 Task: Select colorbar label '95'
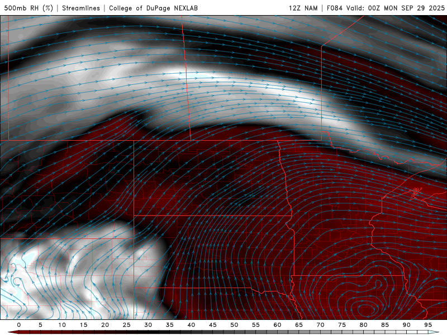[428, 325]
